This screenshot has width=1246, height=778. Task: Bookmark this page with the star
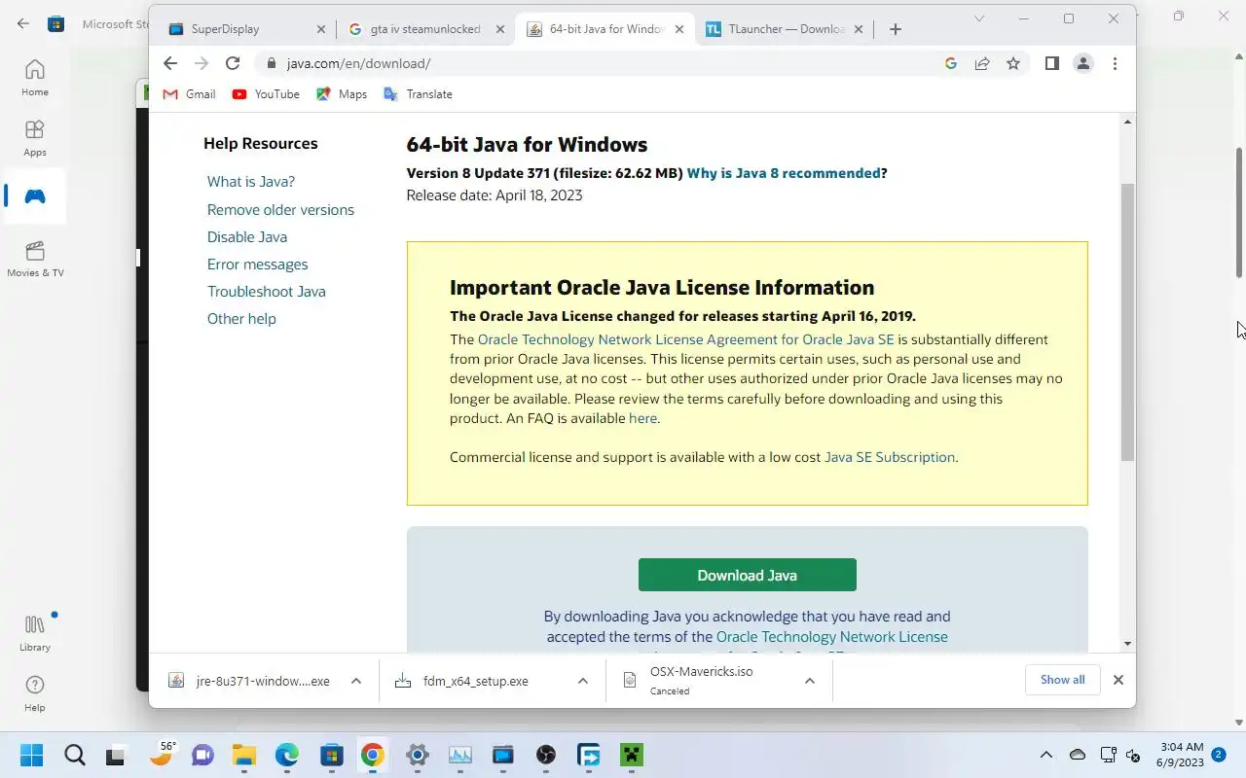coord(1013,63)
